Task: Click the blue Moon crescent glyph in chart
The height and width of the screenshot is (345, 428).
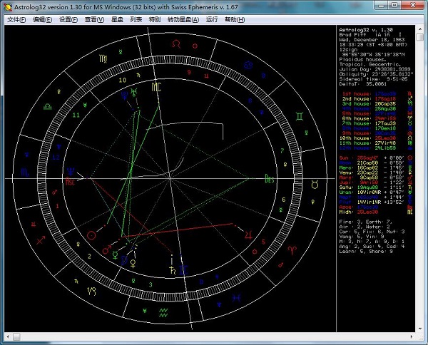Action: tap(124, 260)
